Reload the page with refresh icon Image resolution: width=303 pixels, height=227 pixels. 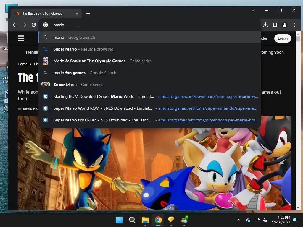click(x=34, y=25)
